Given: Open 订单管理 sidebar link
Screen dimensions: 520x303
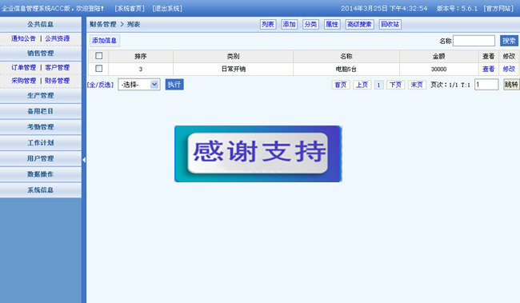Looking at the screenshot, I should (23, 67).
